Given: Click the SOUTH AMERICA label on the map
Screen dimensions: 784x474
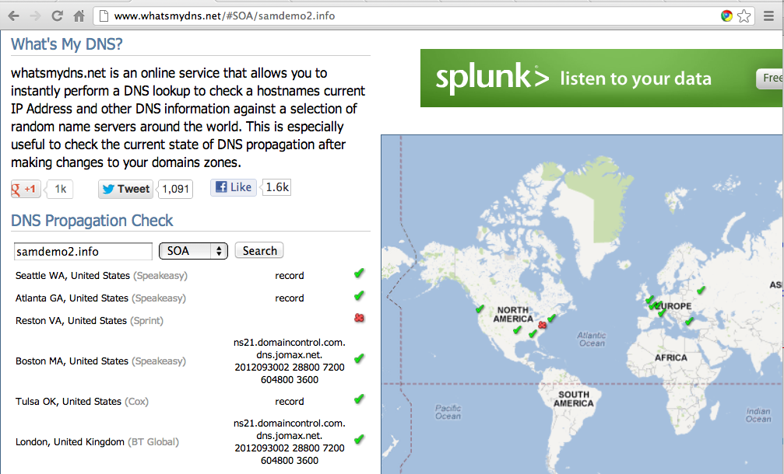Looking at the screenshot, I should pyautogui.click(x=574, y=399).
